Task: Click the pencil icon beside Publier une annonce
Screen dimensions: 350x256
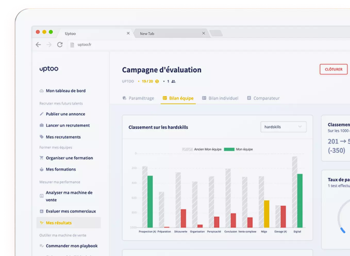Action: point(41,114)
